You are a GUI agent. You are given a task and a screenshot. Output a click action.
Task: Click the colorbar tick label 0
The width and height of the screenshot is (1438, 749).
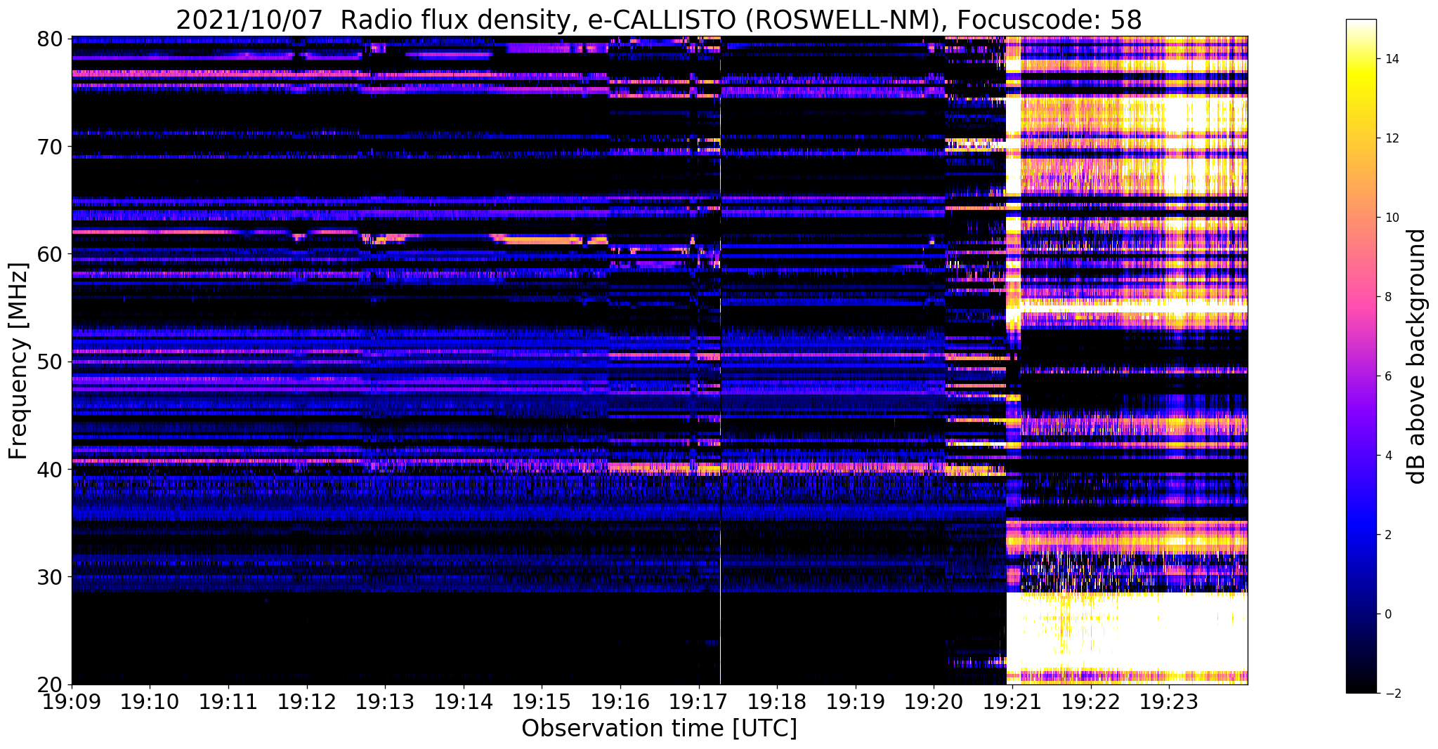[x=1387, y=614]
